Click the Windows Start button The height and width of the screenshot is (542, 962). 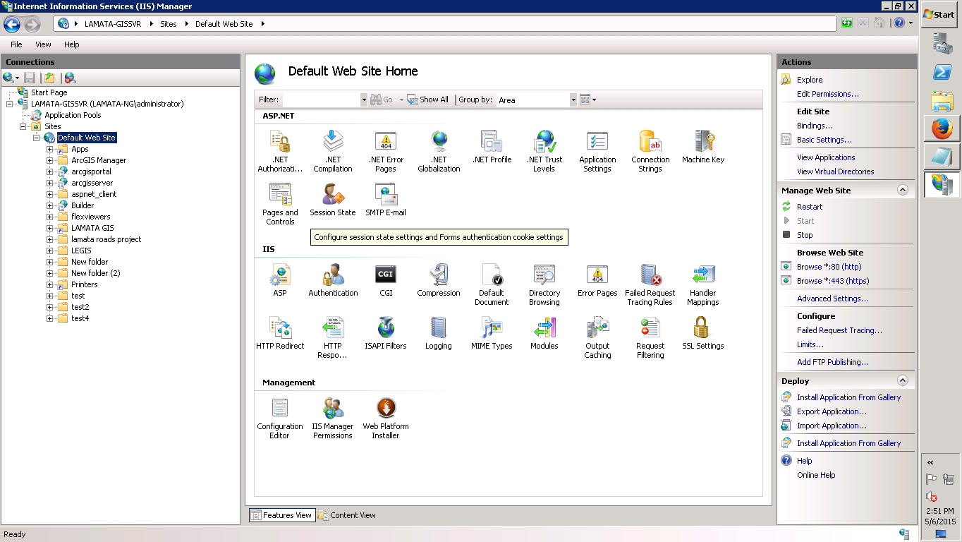pyautogui.click(x=939, y=14)
